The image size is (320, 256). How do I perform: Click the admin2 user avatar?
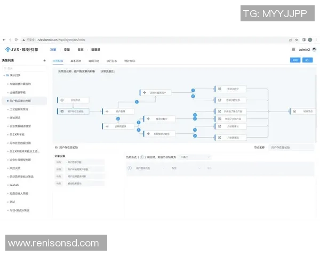point(314,49)
